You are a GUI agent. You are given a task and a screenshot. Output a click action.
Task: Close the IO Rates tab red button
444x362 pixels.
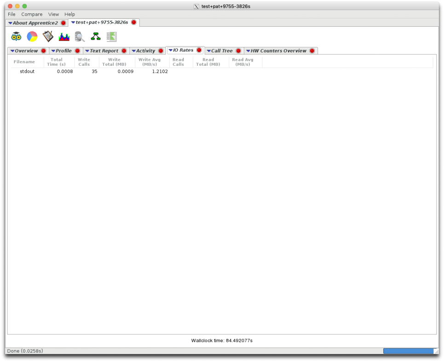point(199,50)
